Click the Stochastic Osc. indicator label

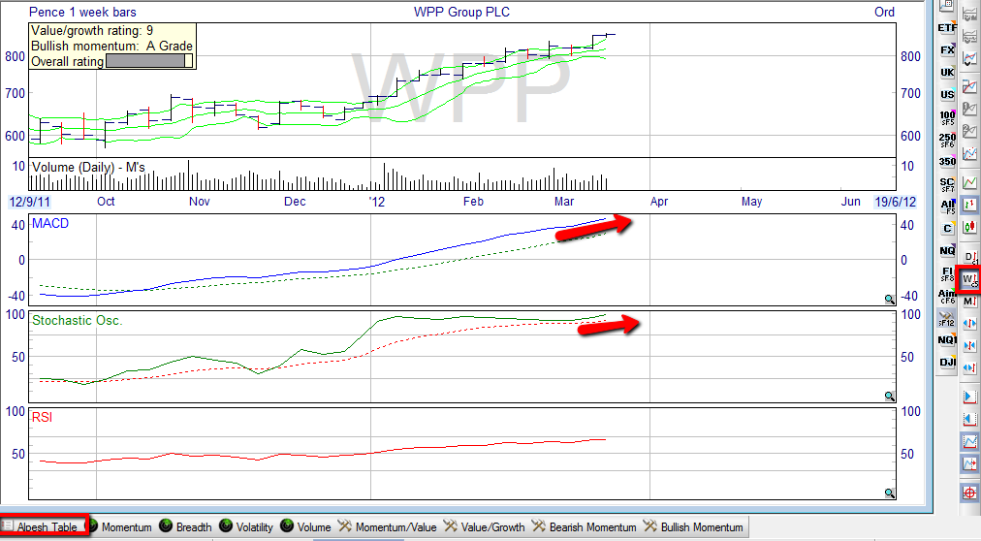pyautogui.click(x=77, y=320)
